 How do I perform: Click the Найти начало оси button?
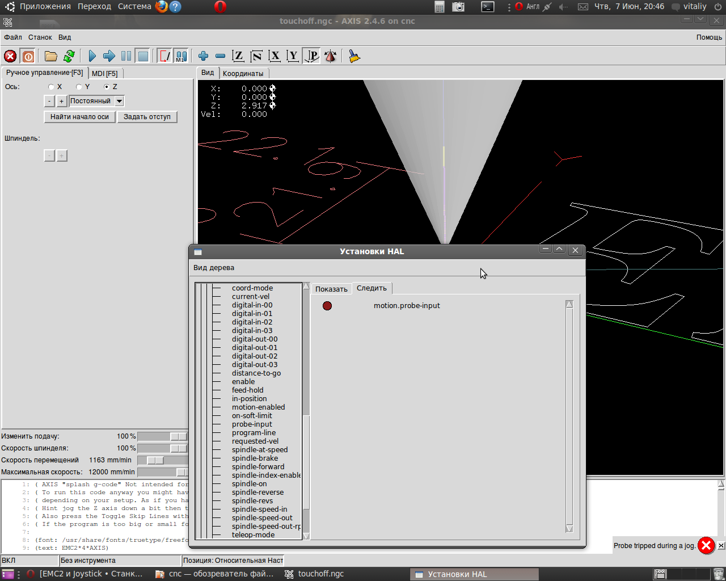[79, 117]
